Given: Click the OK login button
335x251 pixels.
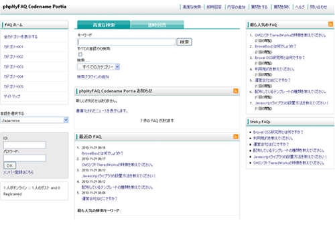Looking at the screenshot, I should (10, 165).
